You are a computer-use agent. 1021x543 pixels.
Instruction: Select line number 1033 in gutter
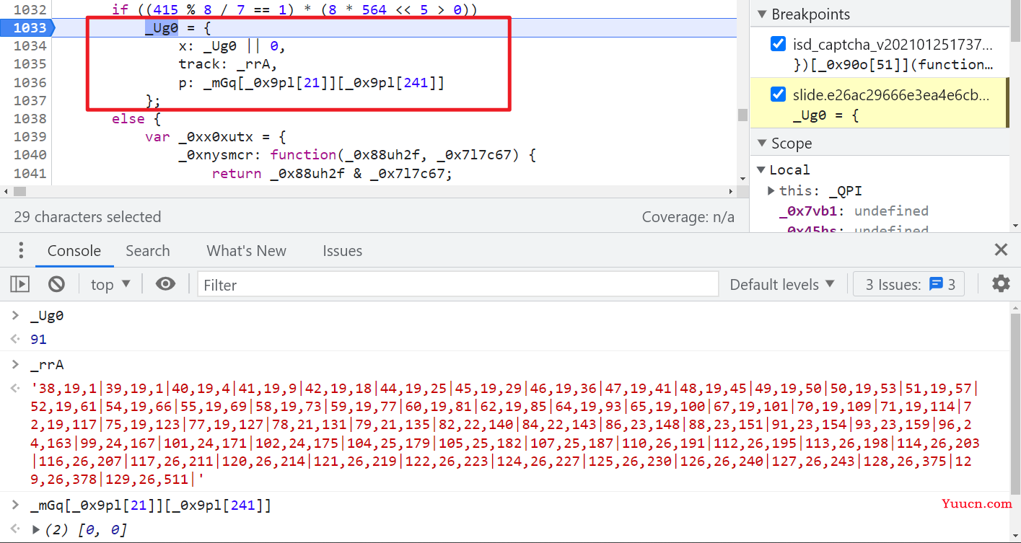[29, 27]
